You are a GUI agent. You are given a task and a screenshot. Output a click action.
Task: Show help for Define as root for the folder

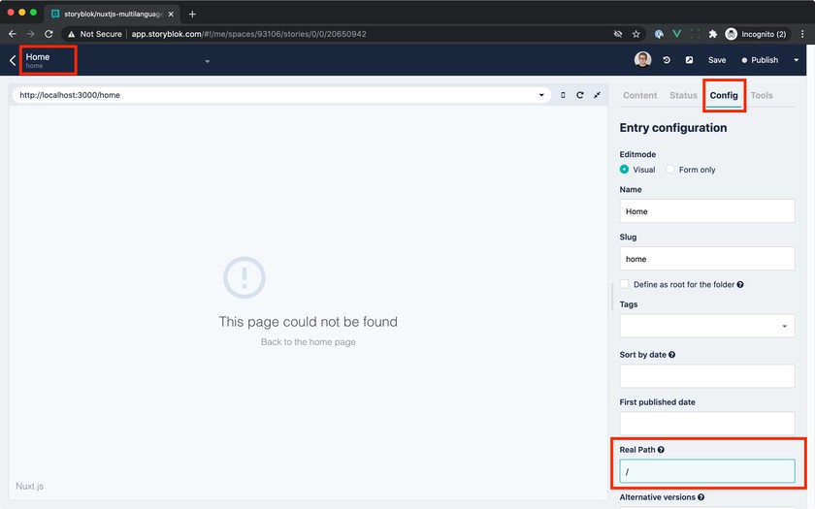click(x=740, y=285)
